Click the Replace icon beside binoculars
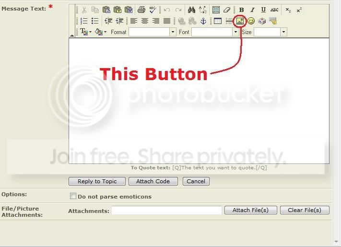The image size is (341, 247). [x=203, y=10]
